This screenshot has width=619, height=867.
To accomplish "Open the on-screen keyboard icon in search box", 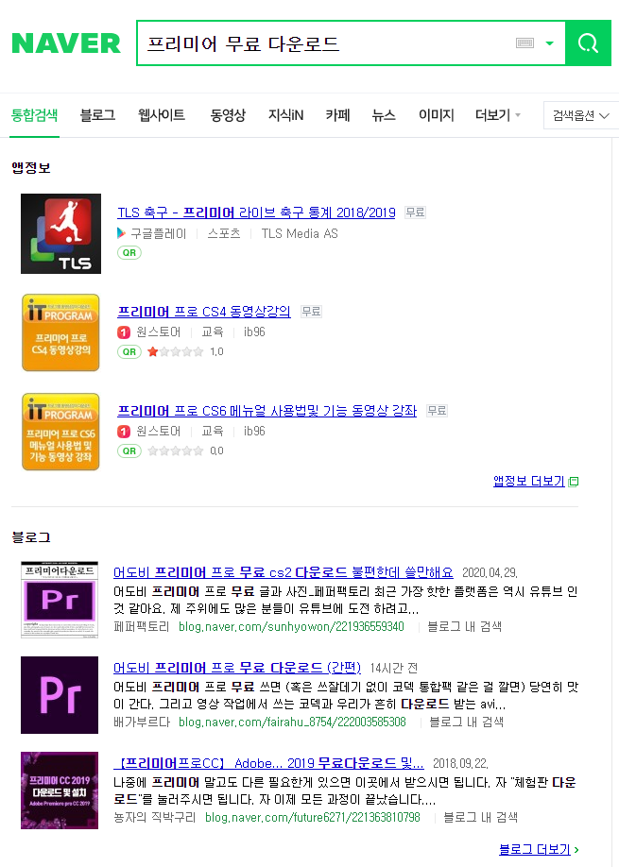I will tap(524, 43).
